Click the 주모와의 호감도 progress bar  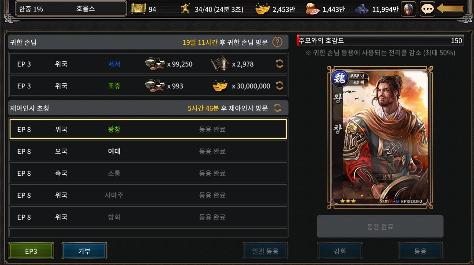point(380,41)
